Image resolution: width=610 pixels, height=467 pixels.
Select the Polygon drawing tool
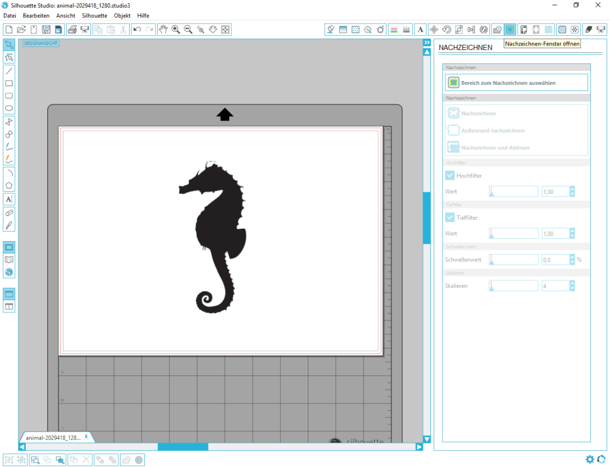click(x=8, y=186)
